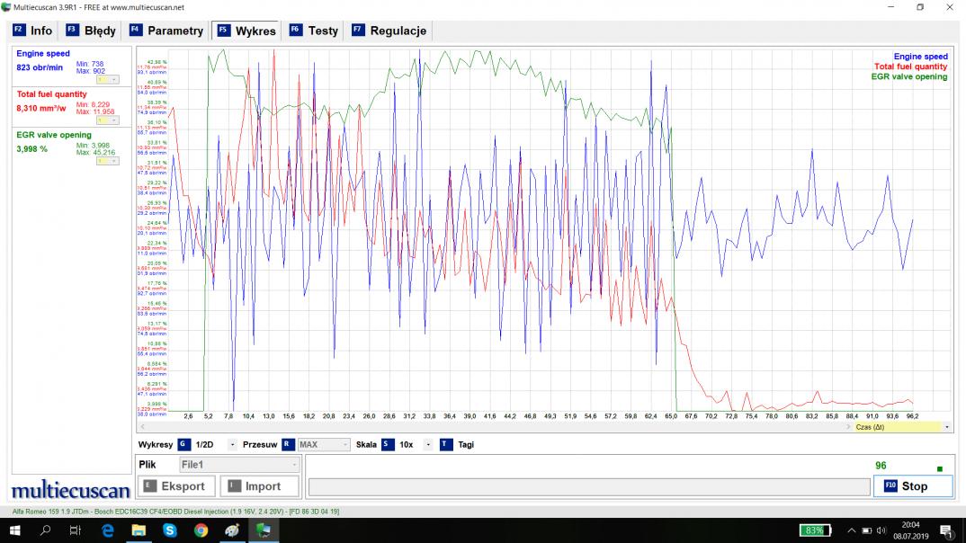966x543 pixels.
Task: Switch to the Błędy tab
Action: click(91, 31)
